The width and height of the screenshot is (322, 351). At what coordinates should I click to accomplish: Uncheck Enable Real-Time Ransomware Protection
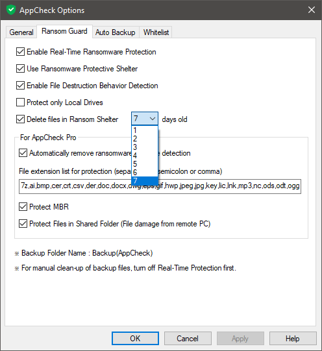(x=20, y=52)
